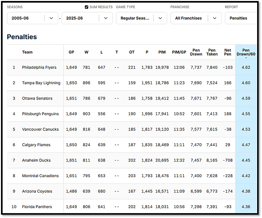Image resolution: width=262 pixels, height=218 pixels.
Task: Sort by the PIM/GP column header
Action: (x=179, y=52)
